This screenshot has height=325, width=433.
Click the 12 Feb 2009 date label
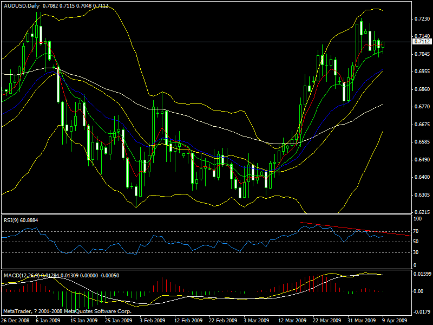click(188, 320)
